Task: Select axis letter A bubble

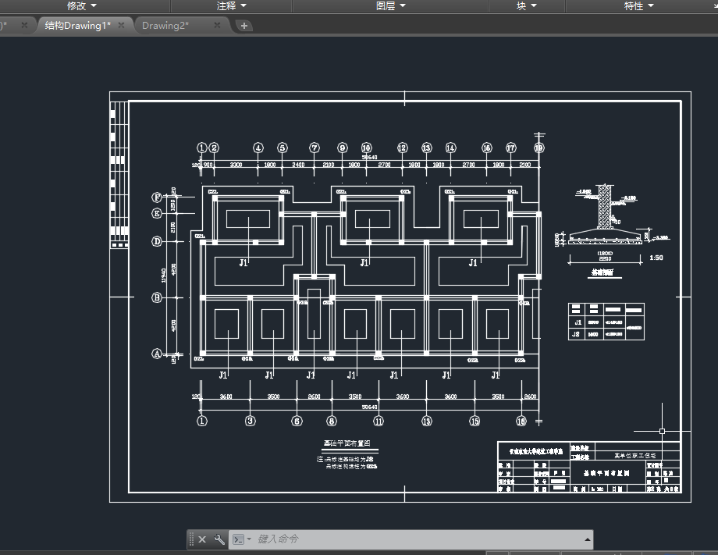Action: (157, 354)
